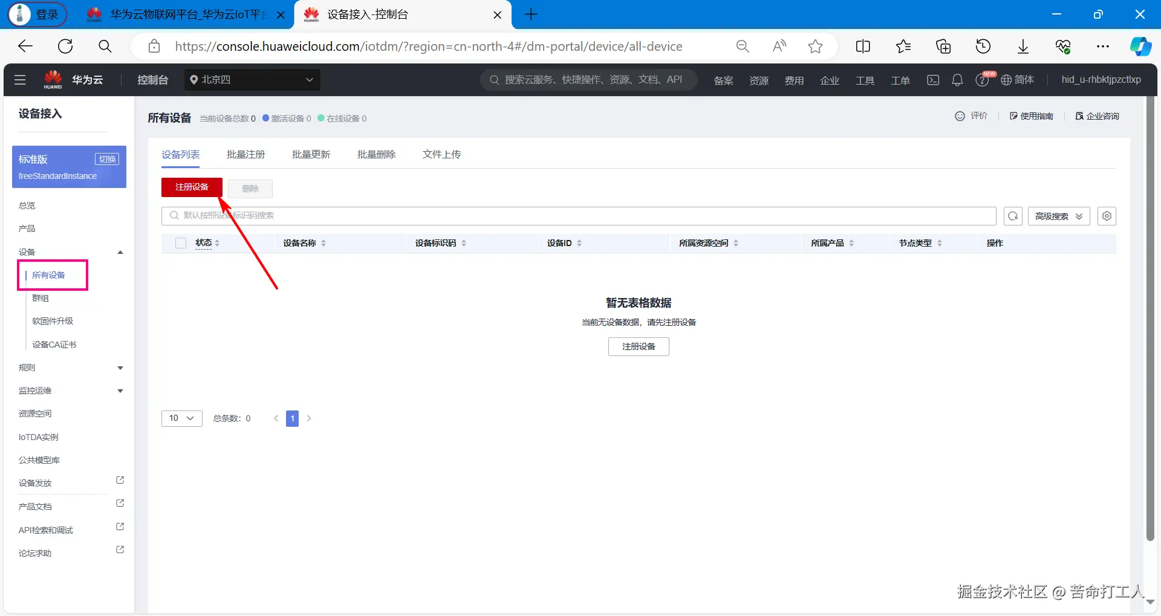Open the hamburger menu beside the Huawei logo

pyautogui.click(x=20, y=79)
